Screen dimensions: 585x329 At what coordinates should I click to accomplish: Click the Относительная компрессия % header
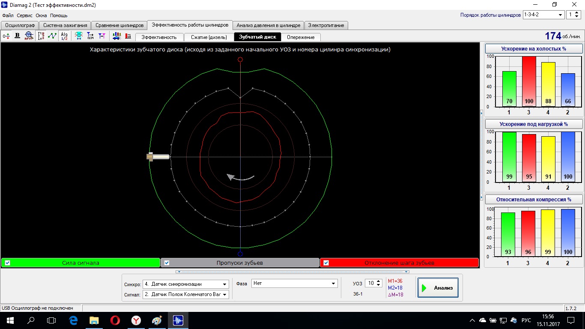click(534, 200)
